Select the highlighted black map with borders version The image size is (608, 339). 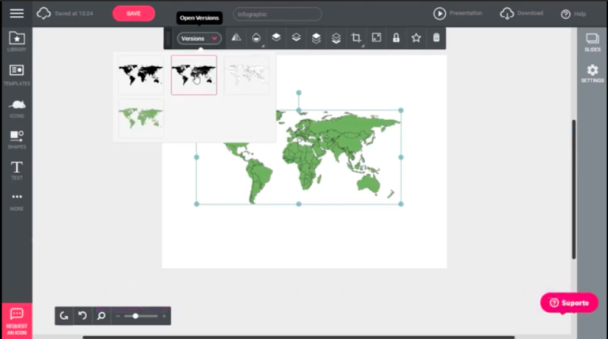tap(194, 75)
